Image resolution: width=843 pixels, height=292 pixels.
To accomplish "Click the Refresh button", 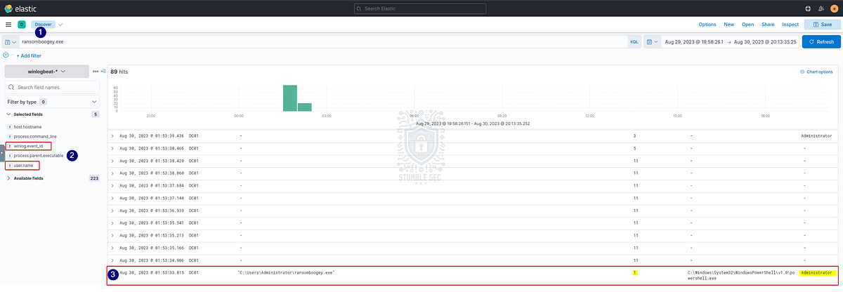I will (x=821, y=42).
